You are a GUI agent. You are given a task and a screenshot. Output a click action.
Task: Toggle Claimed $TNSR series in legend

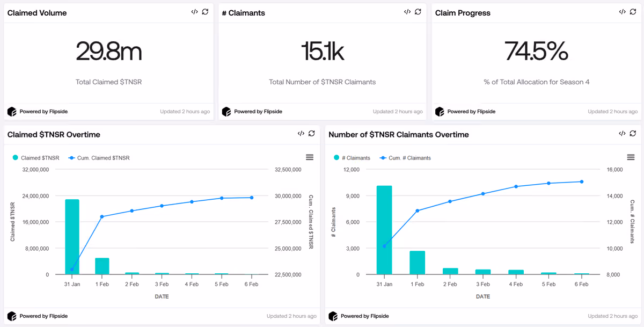[35, 158]
